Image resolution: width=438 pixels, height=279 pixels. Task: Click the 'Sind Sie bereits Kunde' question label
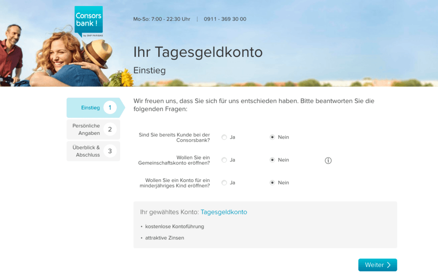[x=174, y=137]
